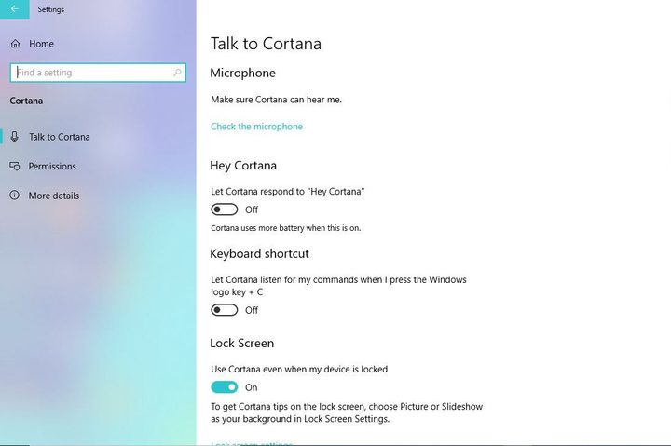Turn on the Hey Cortana toggle
671x446 pixels.
coord(225,209)
